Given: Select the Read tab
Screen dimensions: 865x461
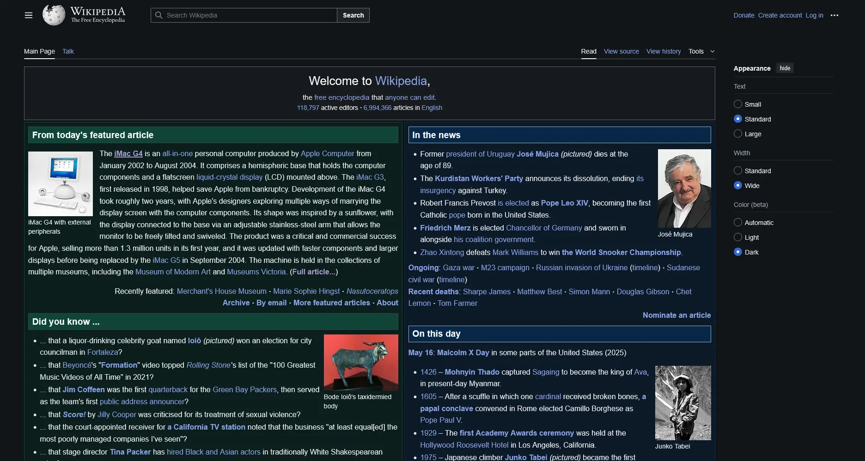Looking at the screenshot, I should [x=589, y=51].
